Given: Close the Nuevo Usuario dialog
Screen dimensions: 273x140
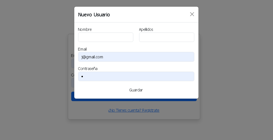Looking at the screenshot, I should tap(192, 14).
